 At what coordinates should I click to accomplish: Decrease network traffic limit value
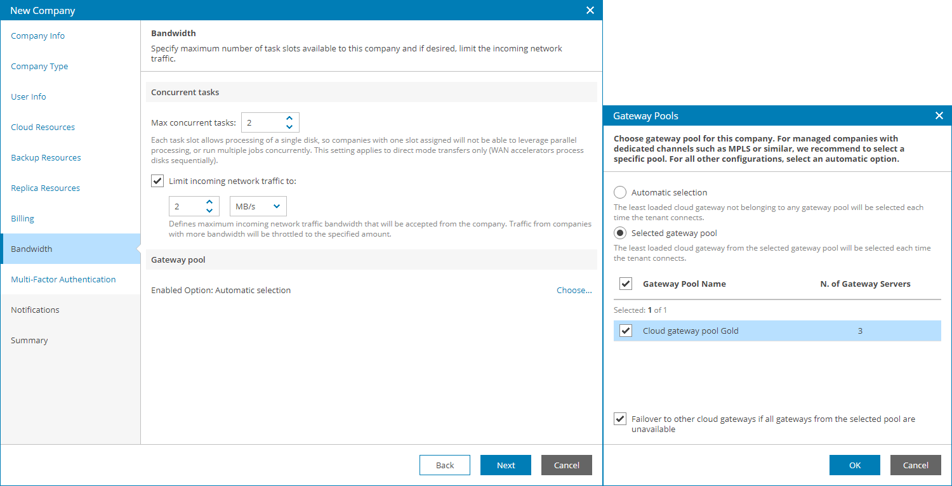click(209, 211)
